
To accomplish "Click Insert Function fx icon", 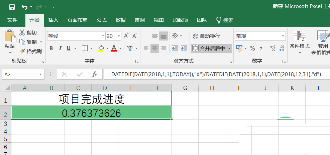I will coord(95,74).
